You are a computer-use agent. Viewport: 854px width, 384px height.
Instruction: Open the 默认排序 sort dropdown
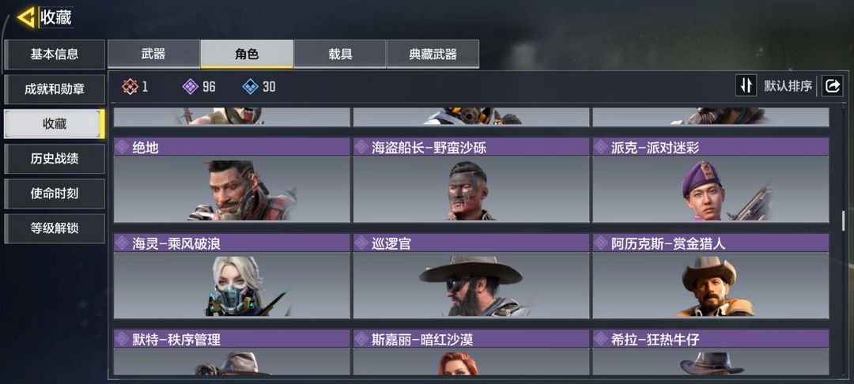pos(788,86)
